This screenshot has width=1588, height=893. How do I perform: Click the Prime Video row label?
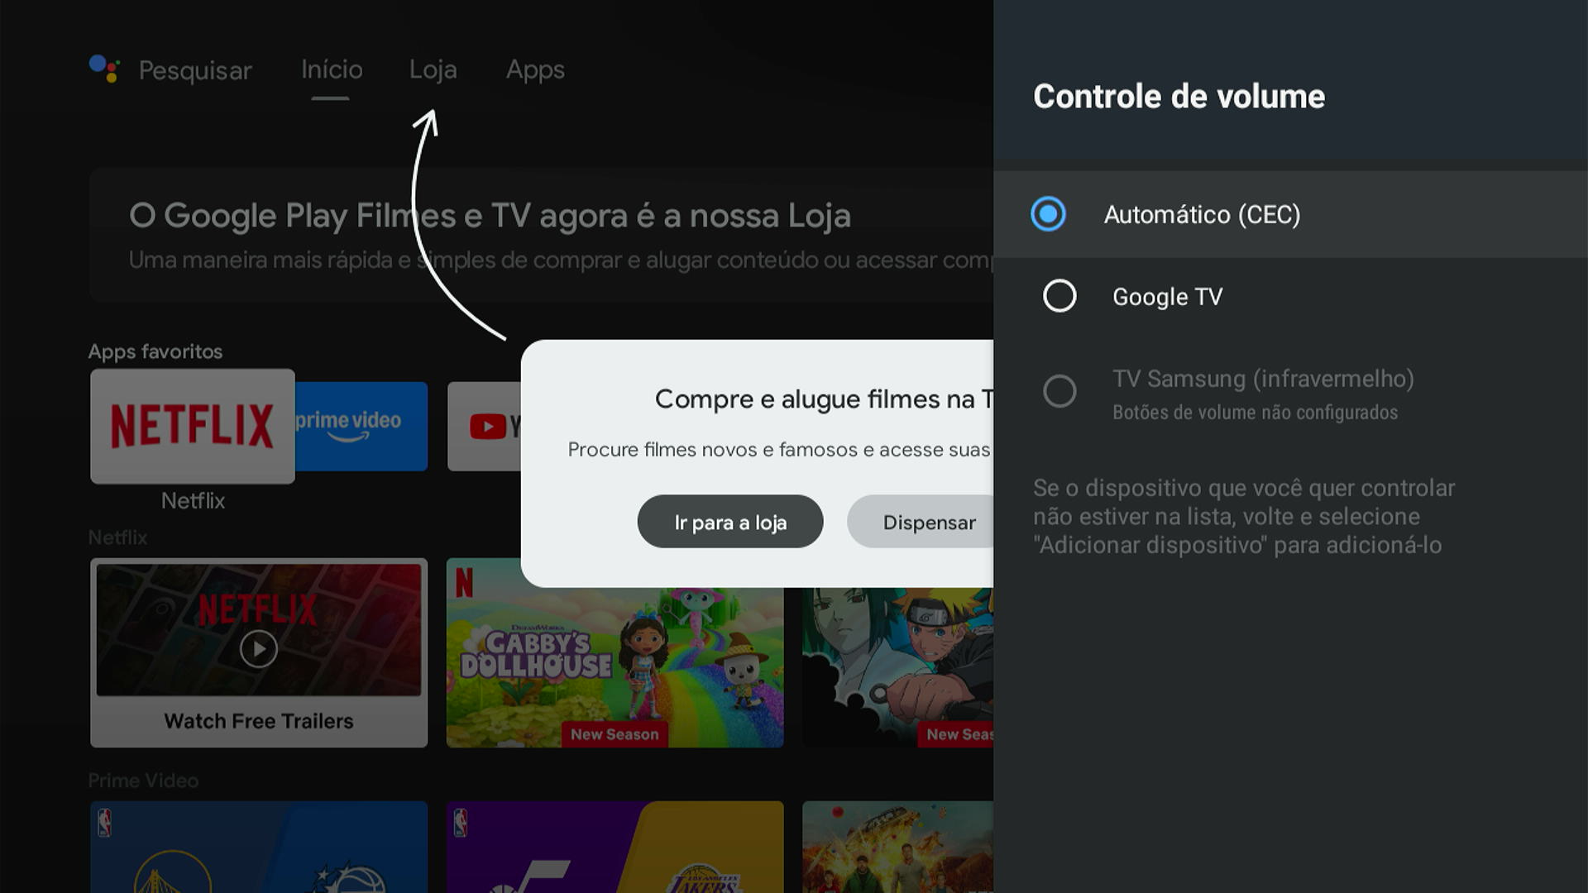(143, 781)
